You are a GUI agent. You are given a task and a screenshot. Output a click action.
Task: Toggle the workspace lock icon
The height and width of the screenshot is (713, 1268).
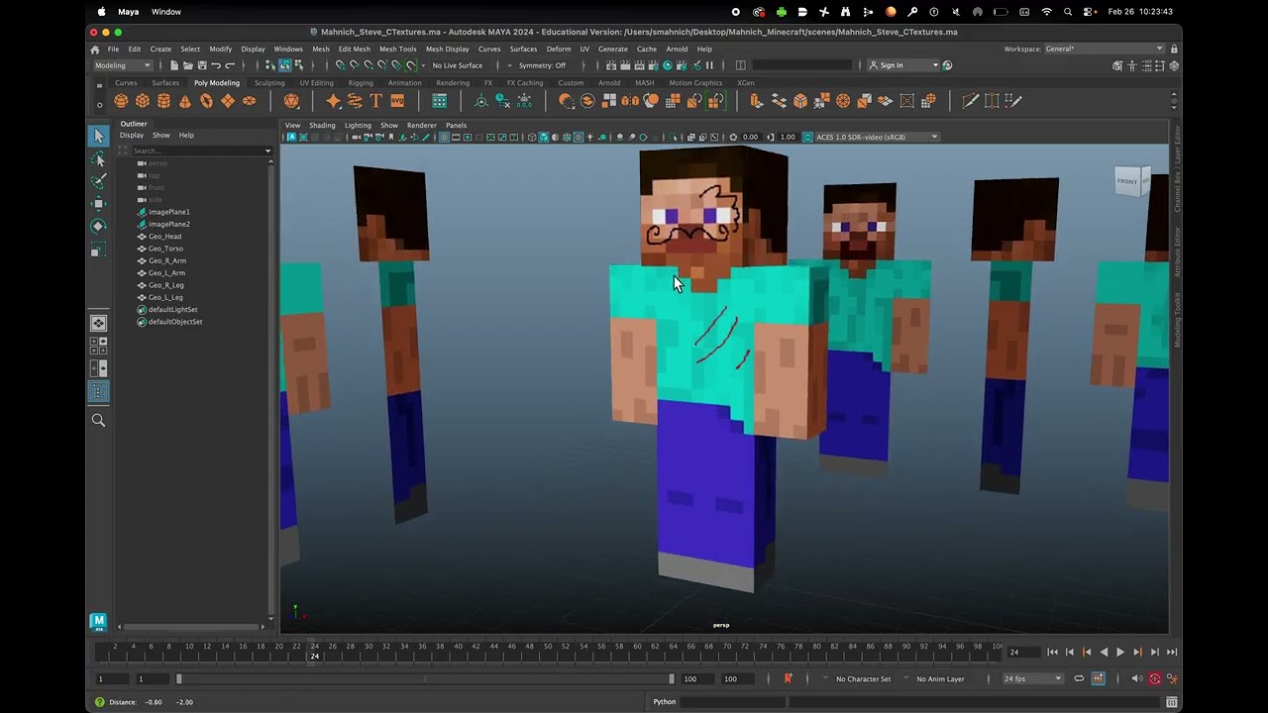(x=1174, y=49)
